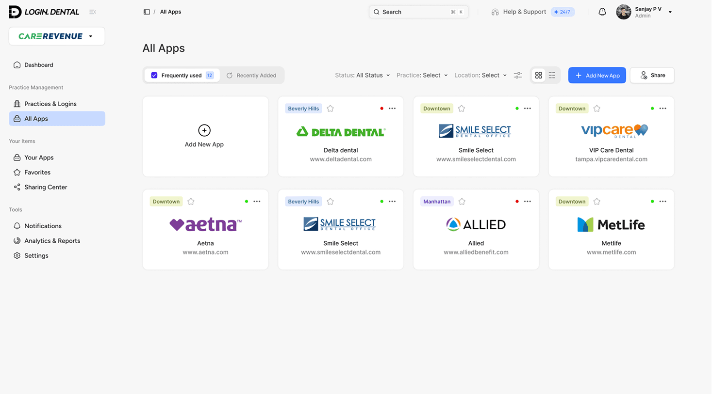Viewport: 712px width, 394px height.
Task: Star the VIP Care Dental app
Action: coord(596,109)
